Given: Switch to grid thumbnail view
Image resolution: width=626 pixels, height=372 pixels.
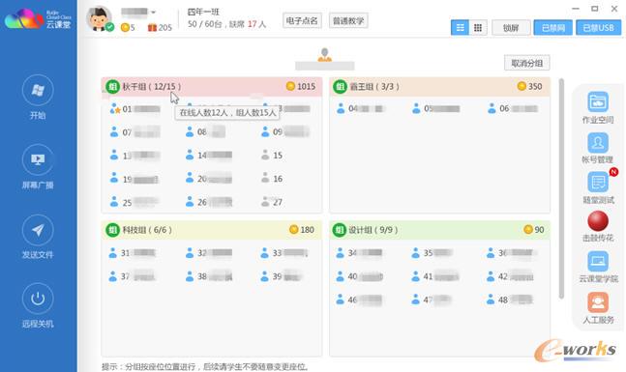Looking at the screenshot, I should click(478, 27).
